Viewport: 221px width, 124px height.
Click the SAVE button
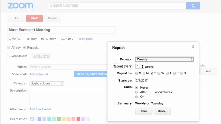(35, 18)
